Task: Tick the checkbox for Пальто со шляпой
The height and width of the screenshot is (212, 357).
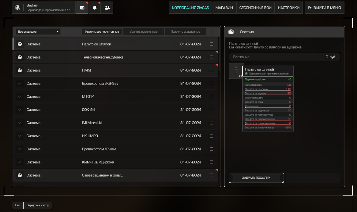Action: 211,44
